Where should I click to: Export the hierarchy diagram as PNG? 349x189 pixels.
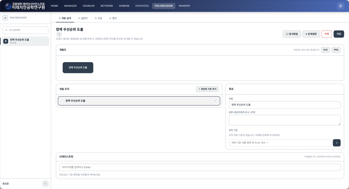[336, 50]
